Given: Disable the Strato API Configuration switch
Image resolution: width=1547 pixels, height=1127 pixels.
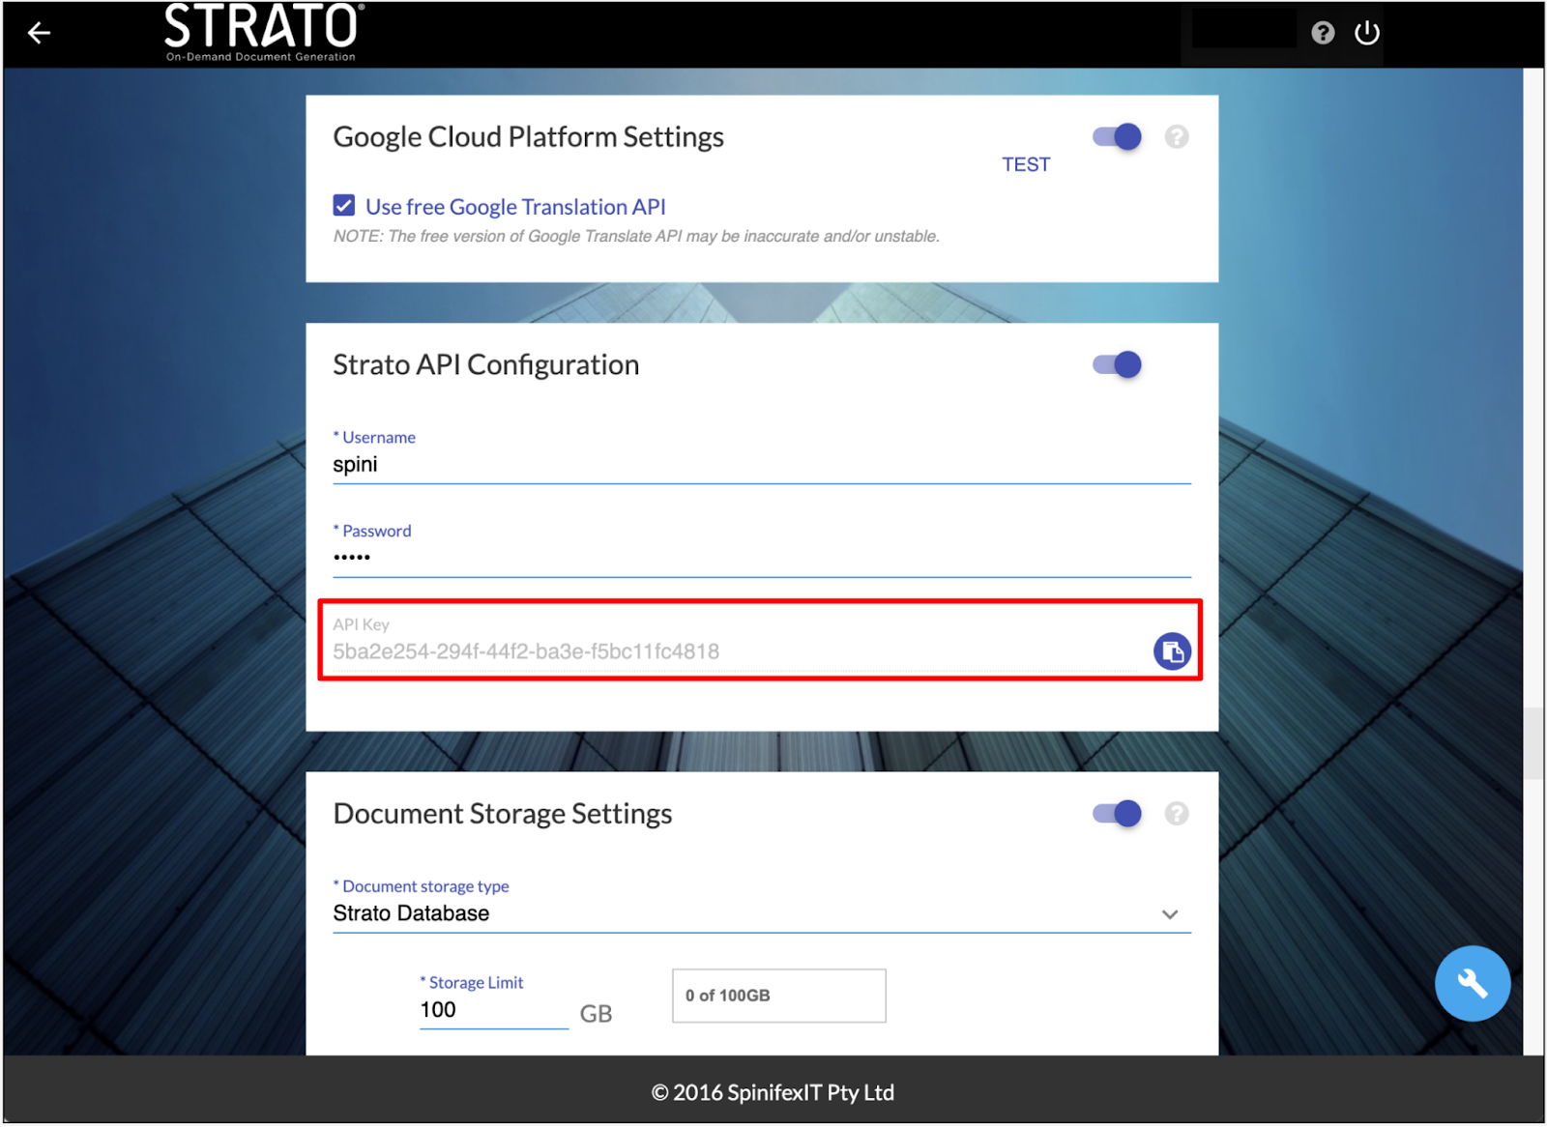Looking at the screenshot, I should (x=1117, y=364).
